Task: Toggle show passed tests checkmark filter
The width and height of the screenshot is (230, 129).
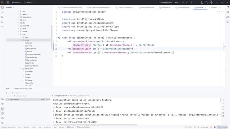Action: [x=7, y=96]
